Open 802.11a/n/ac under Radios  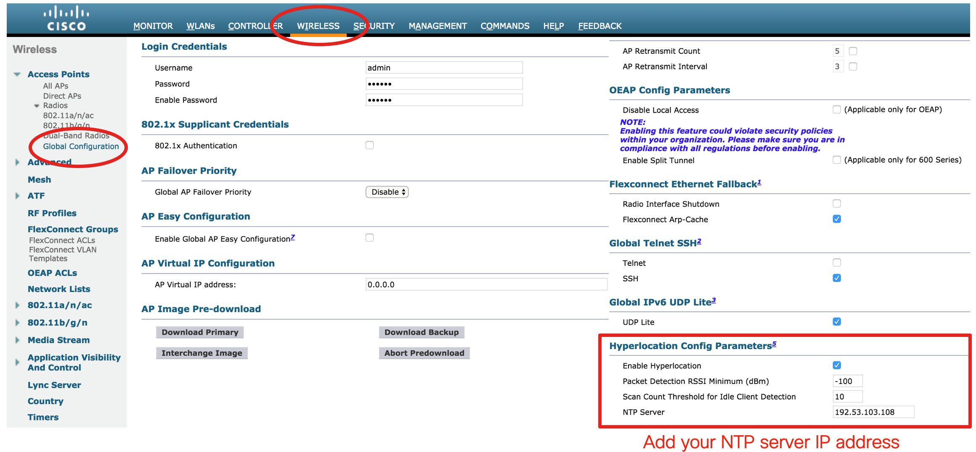(68, 116)
